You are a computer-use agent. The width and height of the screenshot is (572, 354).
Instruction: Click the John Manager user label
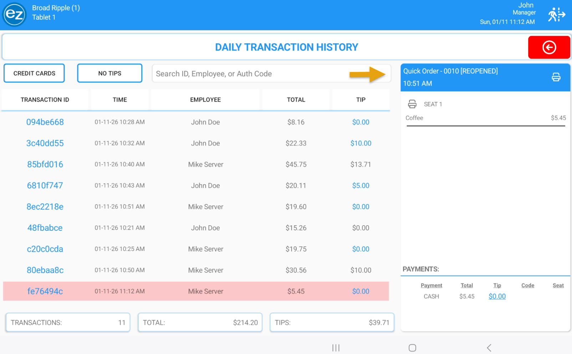(524, 9)
